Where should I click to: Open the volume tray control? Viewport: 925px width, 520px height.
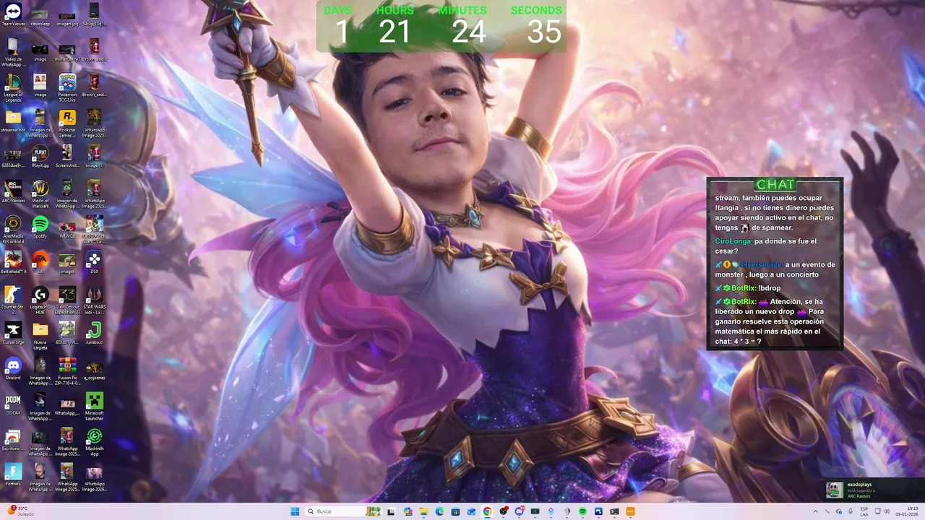[887, 511]
